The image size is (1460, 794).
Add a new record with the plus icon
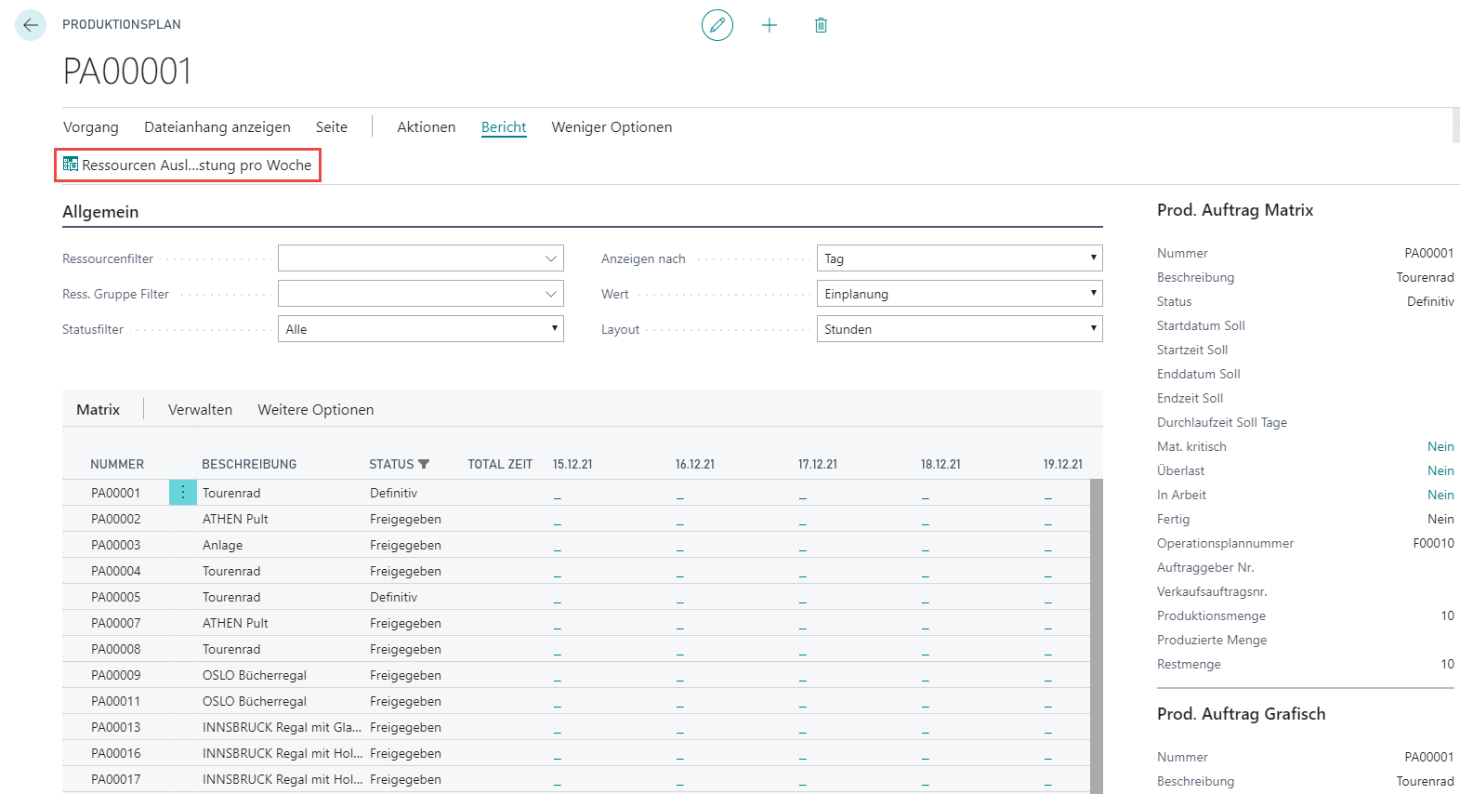click(x=769, y=25)
